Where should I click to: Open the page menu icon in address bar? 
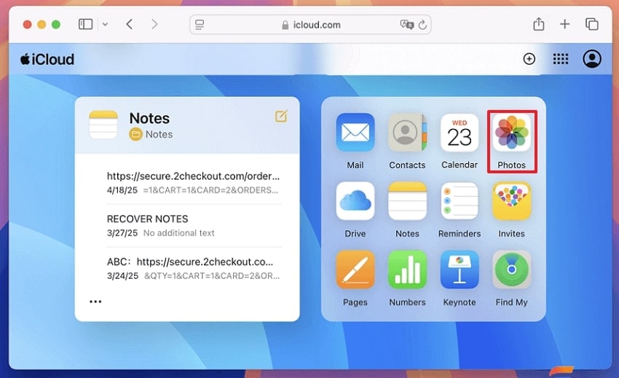coord(200,25)
